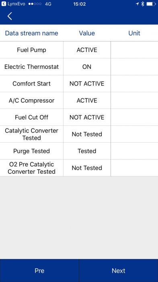158x282 pixels.
Task: Select the O2 Pre Catalytic Converter Tested row
Action: click(x=79, y=168)
